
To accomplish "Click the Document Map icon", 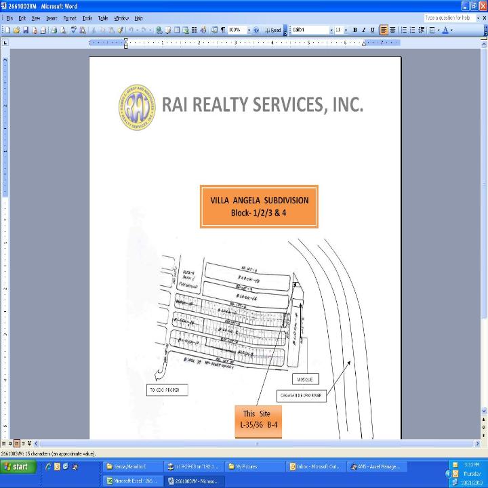I will [x=214, y=30].
